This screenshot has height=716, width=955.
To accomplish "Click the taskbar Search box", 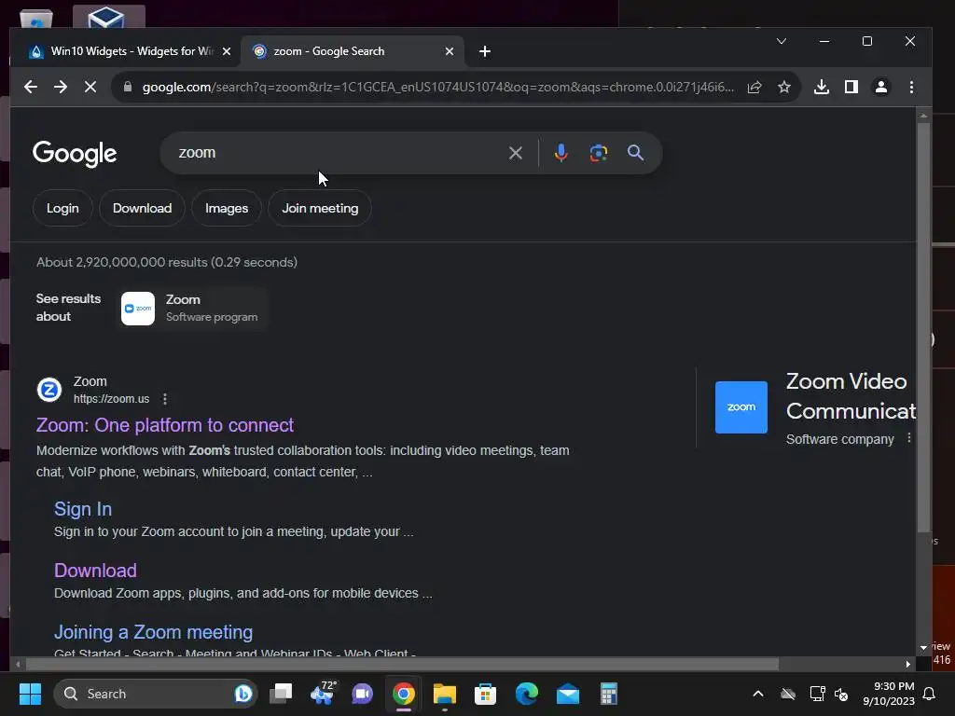I will (x=156, y=694).
